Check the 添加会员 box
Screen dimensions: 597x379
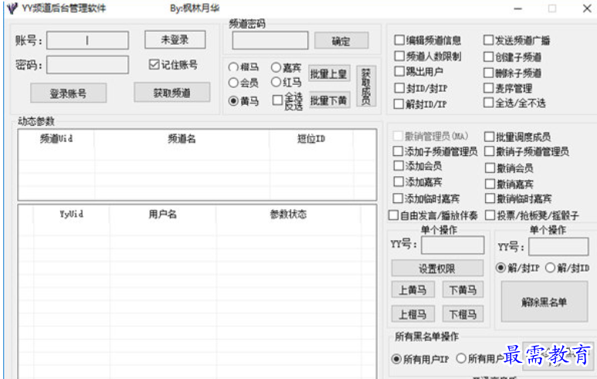tap(399, 165)
